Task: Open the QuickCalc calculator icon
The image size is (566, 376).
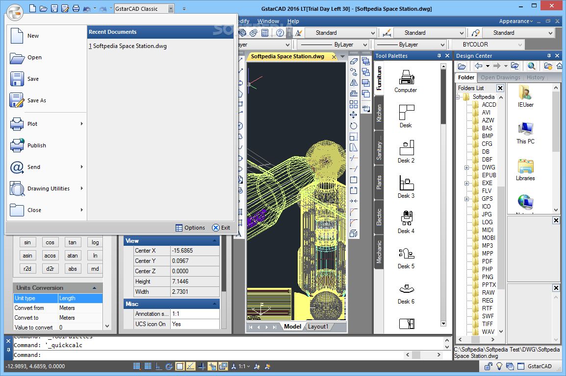Action: tap(264, 33)
